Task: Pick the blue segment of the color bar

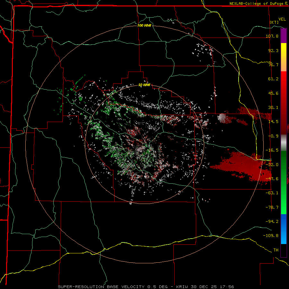Action: (284, 229)
